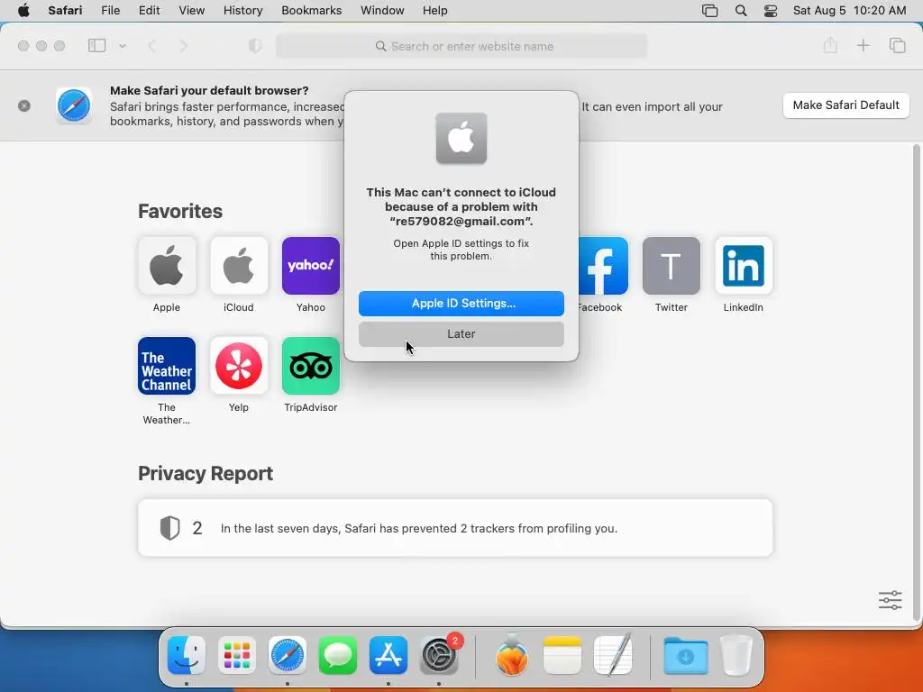Open the View menu

pyautogui.click(x=192, y=10)
